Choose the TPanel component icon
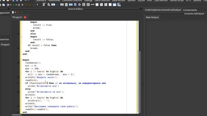 110,5
